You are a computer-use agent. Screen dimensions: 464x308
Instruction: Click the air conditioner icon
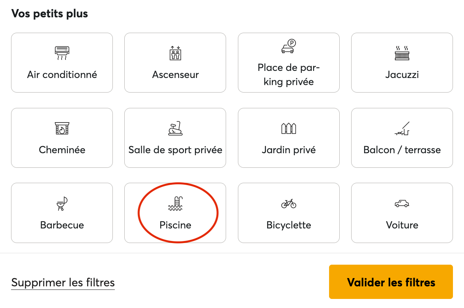point(62,53)
